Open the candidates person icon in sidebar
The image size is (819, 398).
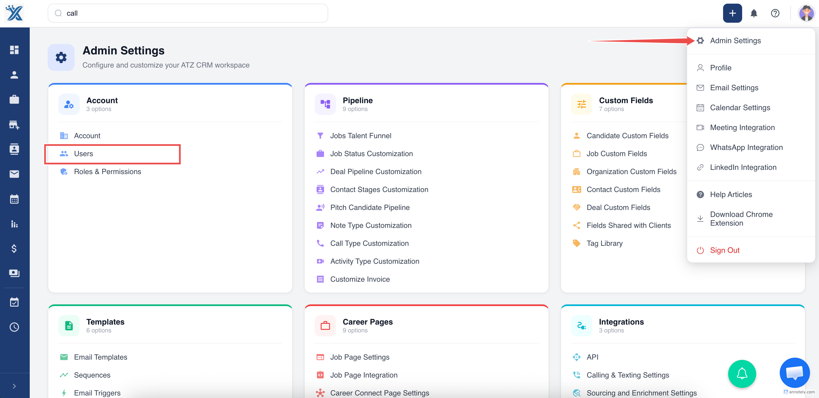tap(14, 75)
